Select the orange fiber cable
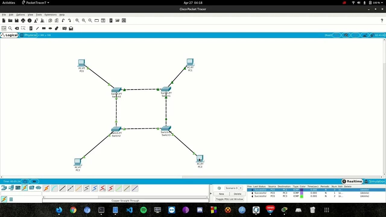The image size is (386, 217). (x=78, y=188)
